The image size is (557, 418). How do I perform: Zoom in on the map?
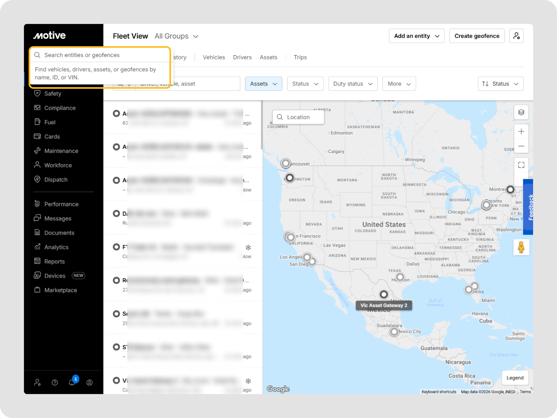[521, 132]
